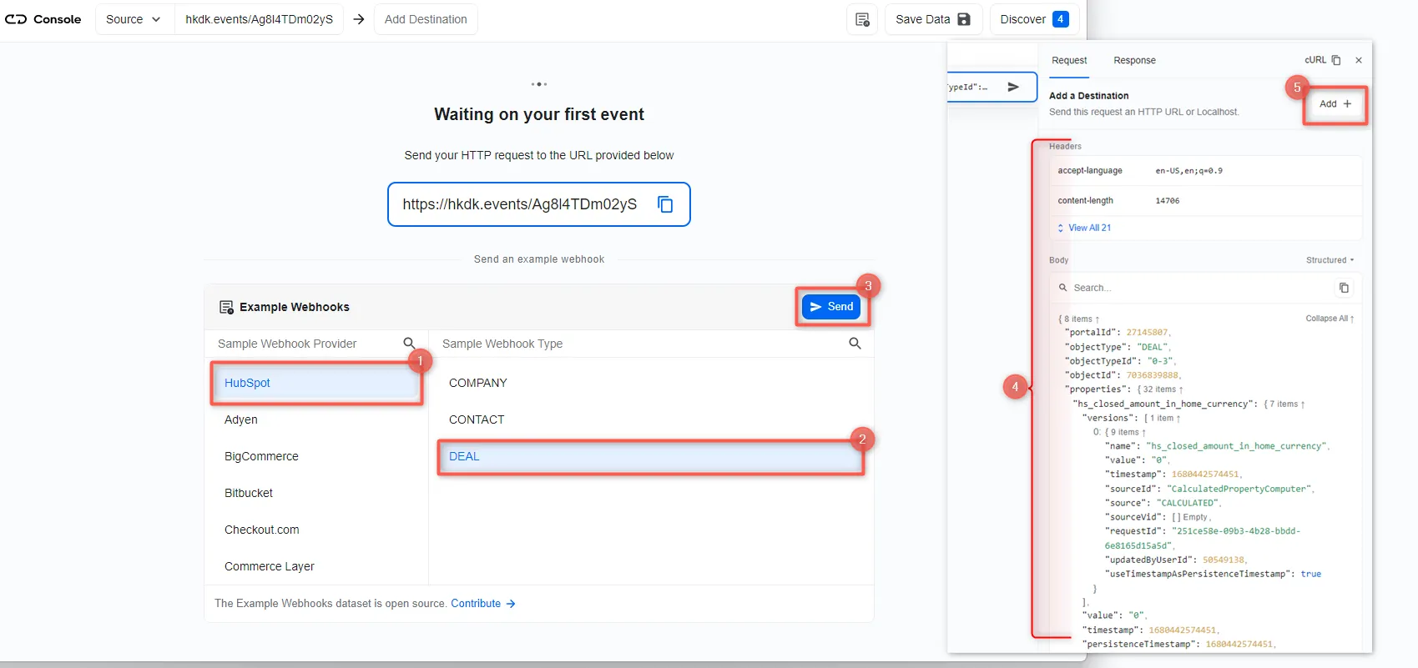1418x668 pixels.
Task: Expand headers with View All 21
Action: point(1084,228)
